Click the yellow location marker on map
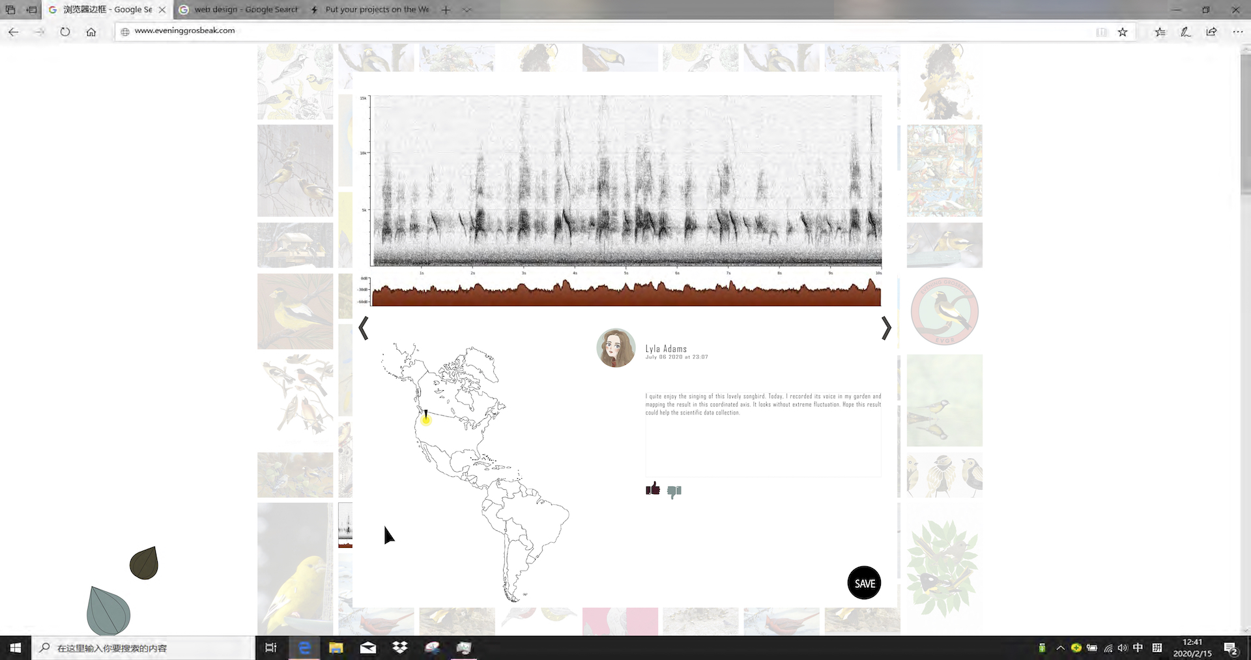This screenshot has height=660, width=1251. pos(425,419)
